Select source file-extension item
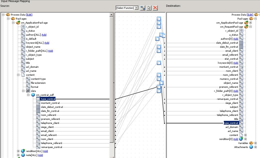260x158 pixels. coord(38,83)
